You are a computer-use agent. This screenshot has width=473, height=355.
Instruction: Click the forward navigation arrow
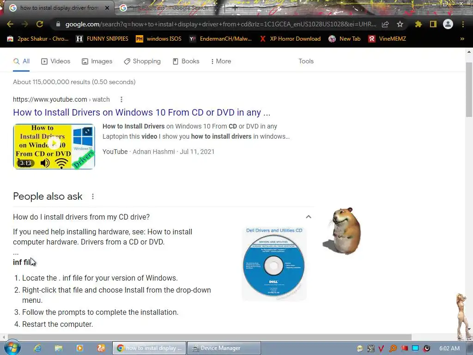point(25,24)
